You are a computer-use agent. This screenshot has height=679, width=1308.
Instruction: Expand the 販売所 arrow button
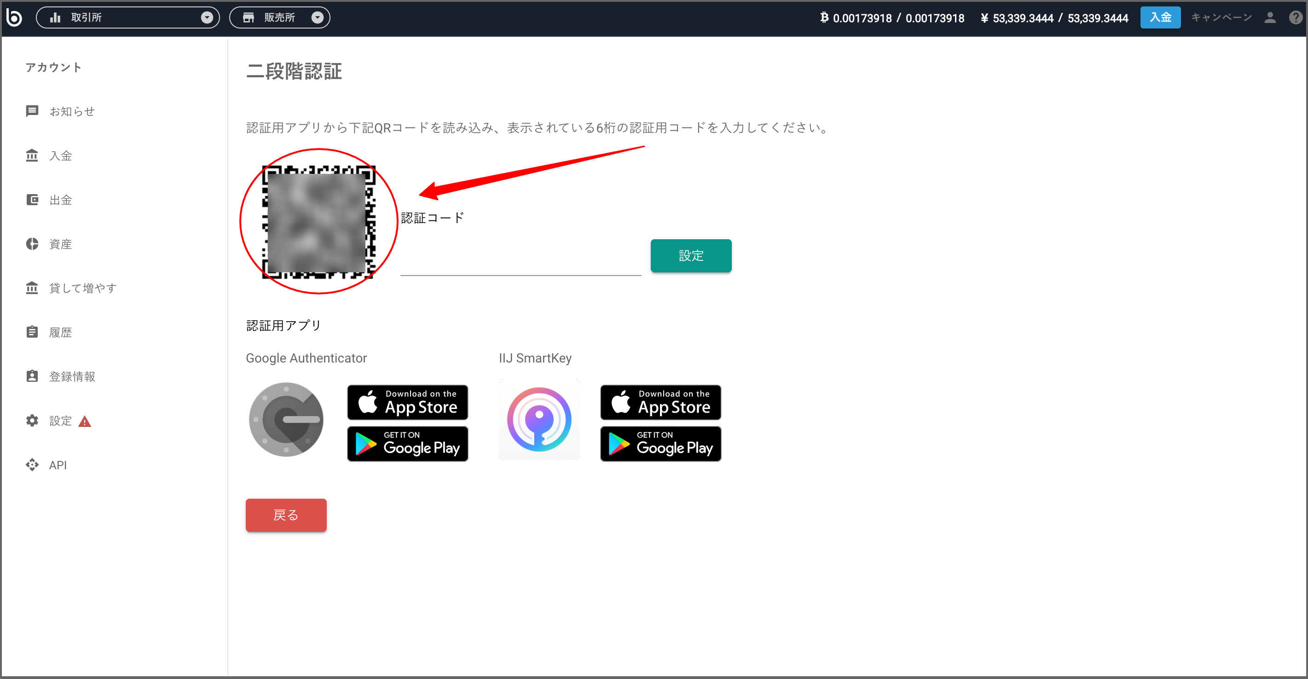[318, 18]
